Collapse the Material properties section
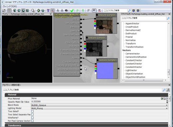Screen dimensions: 173x127 pos(86,95)
